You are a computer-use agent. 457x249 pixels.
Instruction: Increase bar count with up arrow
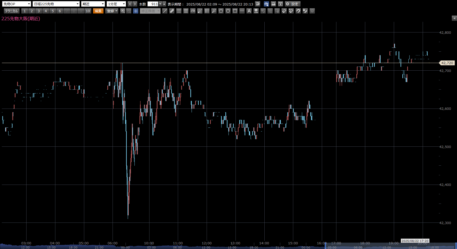pos(164,4)
